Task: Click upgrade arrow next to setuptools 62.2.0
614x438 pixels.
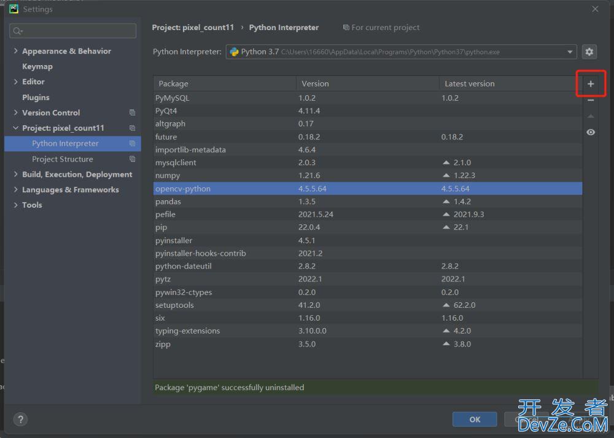Action: pyautogui.click(x=446, y=305)
